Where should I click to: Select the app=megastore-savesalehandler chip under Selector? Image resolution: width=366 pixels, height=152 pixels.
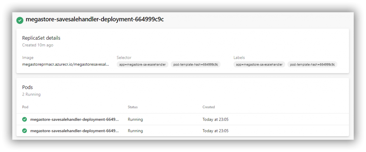click(142, 65)
